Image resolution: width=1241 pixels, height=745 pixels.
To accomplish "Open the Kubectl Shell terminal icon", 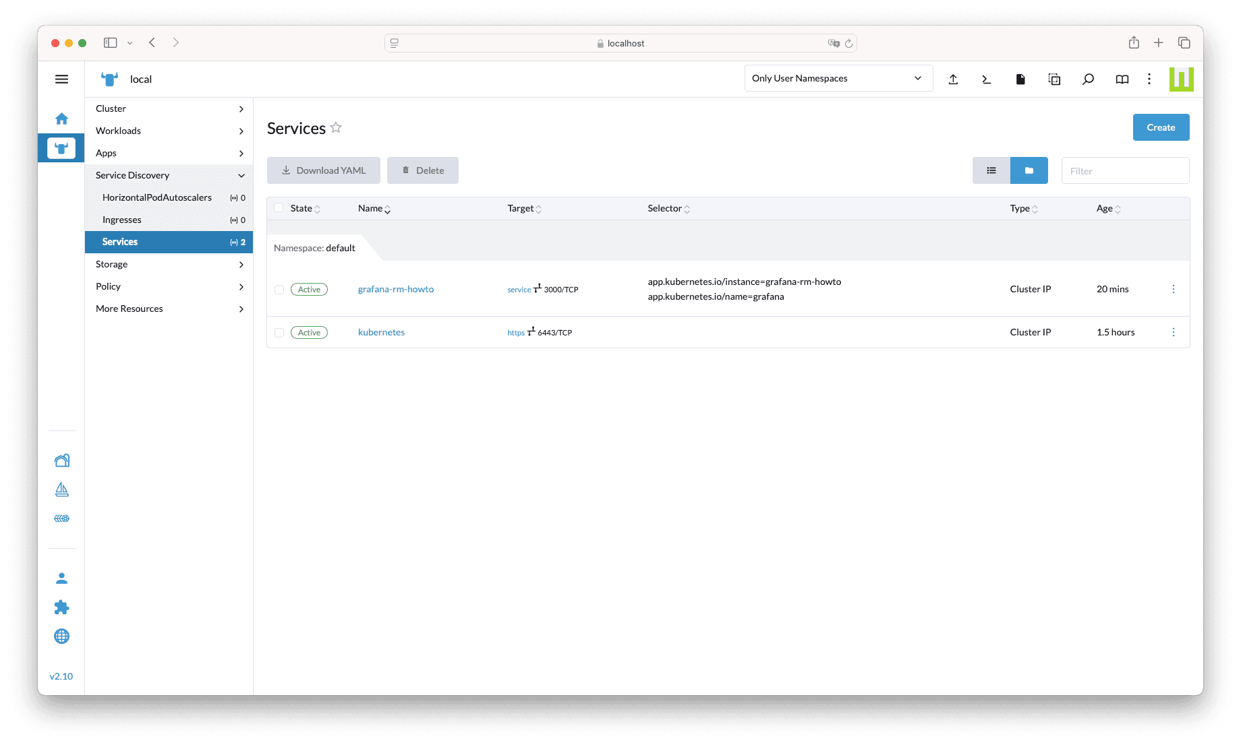I will tap(986, 79).
